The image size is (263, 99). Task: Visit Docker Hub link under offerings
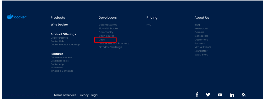[57, 41]
